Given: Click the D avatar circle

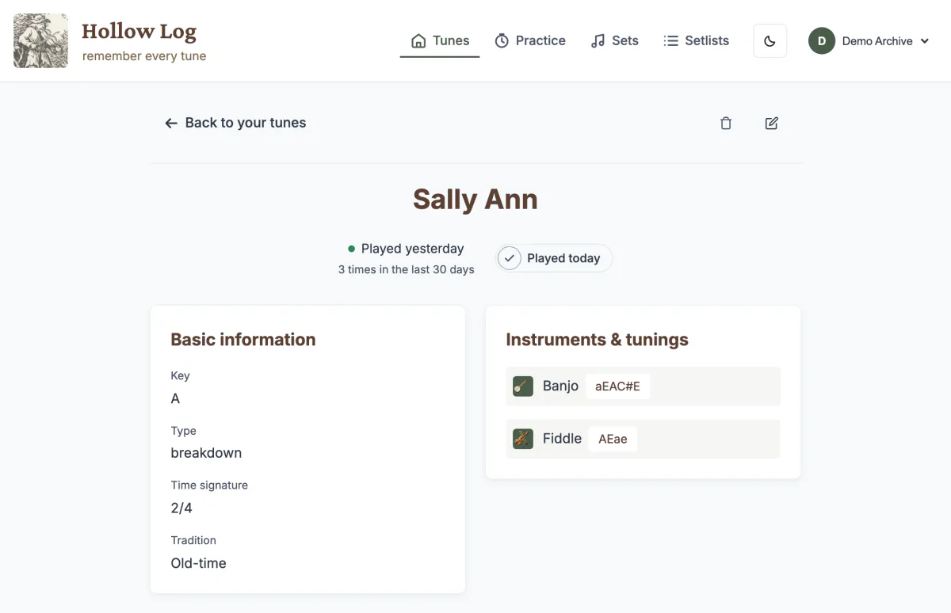Looking at the screenshot, I should 822,41.
